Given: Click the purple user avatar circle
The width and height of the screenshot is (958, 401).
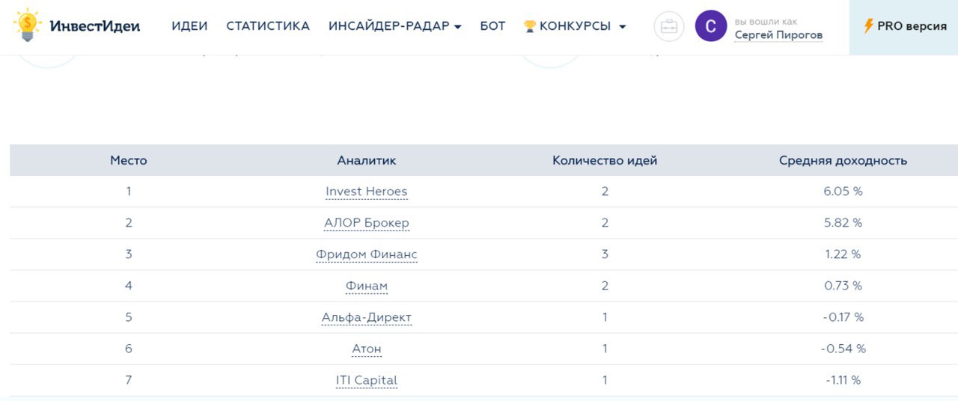Looking at the screenshot, I should 710,26.
